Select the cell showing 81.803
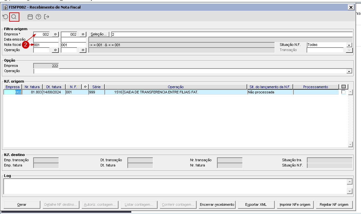The image size is (361, 214). click(32, 92)
